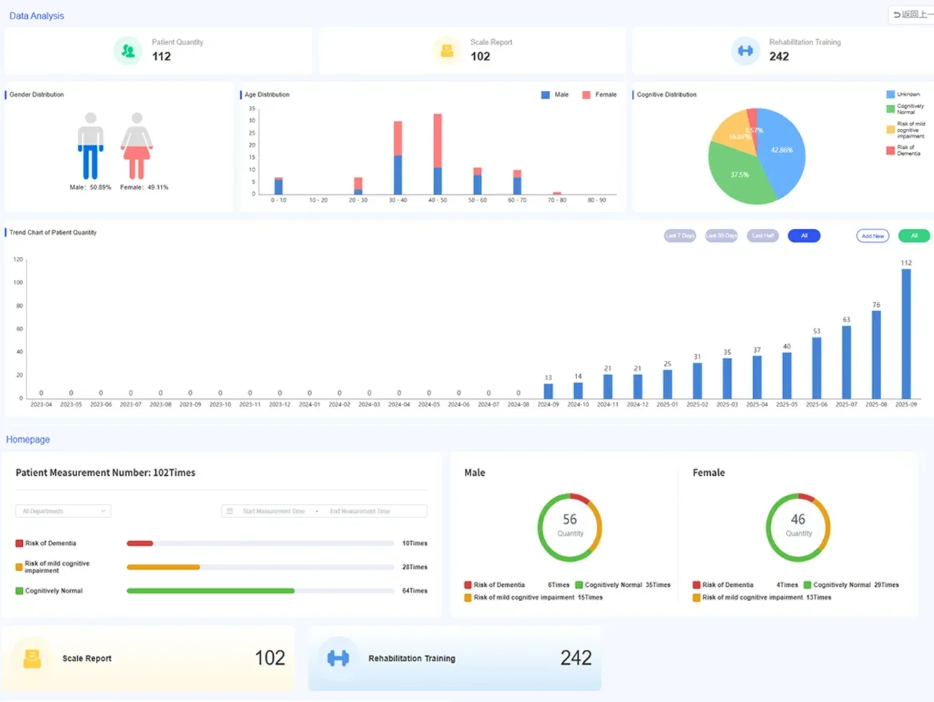
Task: Switch trend chart to Last 7 Days
Action: (x=679, y=235)
